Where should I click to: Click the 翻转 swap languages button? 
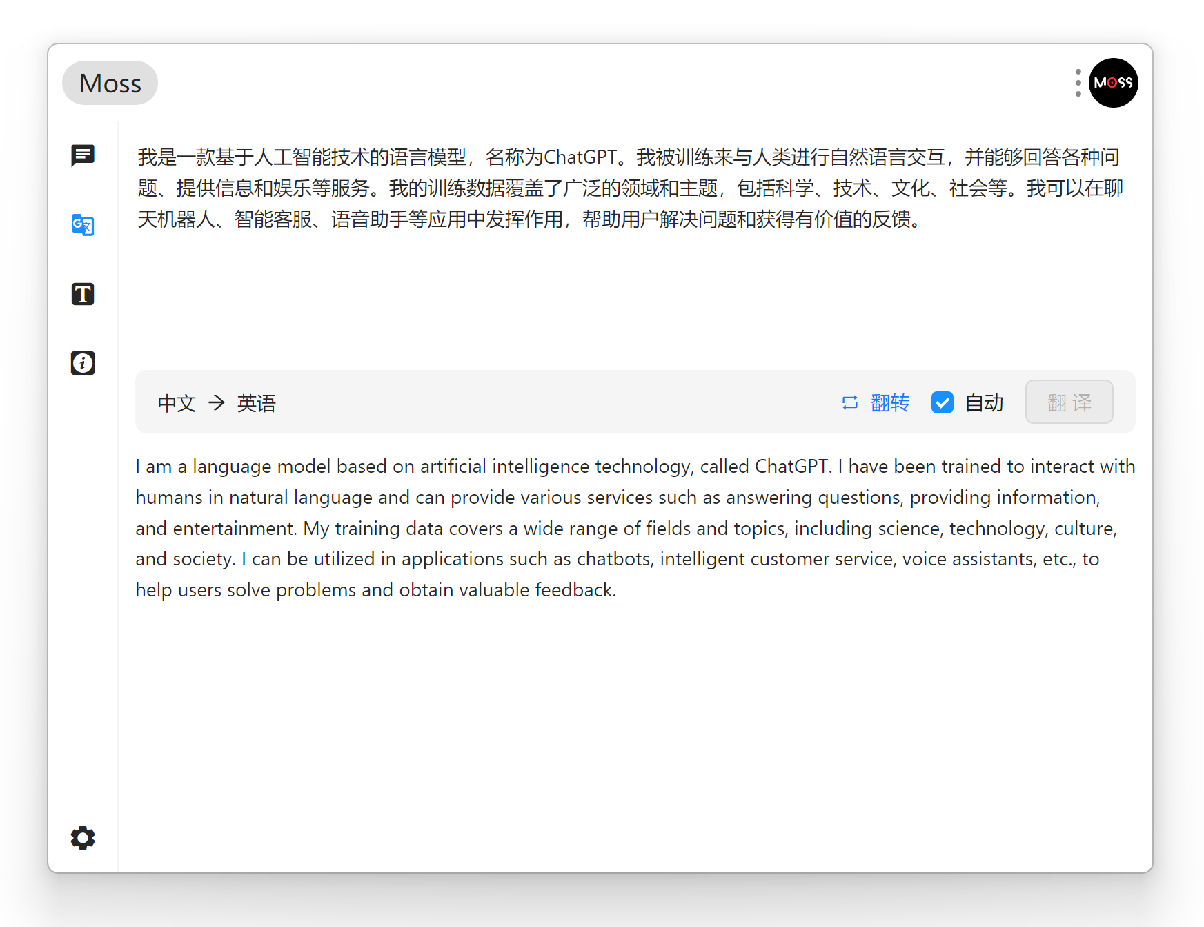(x=876, y=402)
